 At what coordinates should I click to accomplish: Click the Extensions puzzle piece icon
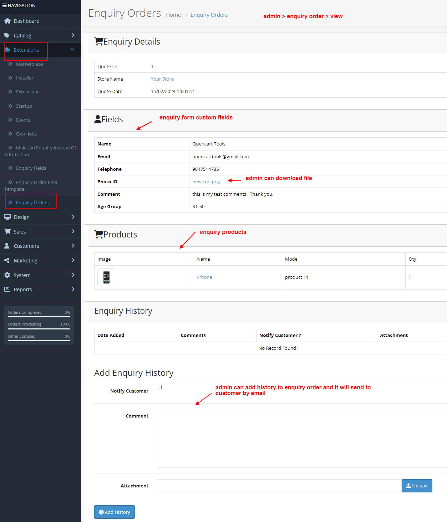pos(7,50)
